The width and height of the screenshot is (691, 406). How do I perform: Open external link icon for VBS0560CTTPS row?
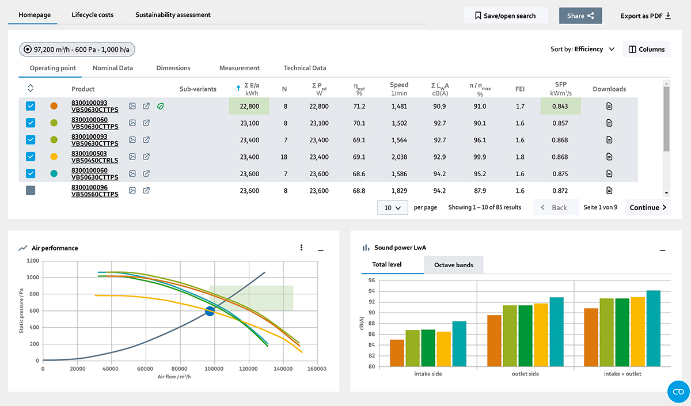click(x=146, y=191)
